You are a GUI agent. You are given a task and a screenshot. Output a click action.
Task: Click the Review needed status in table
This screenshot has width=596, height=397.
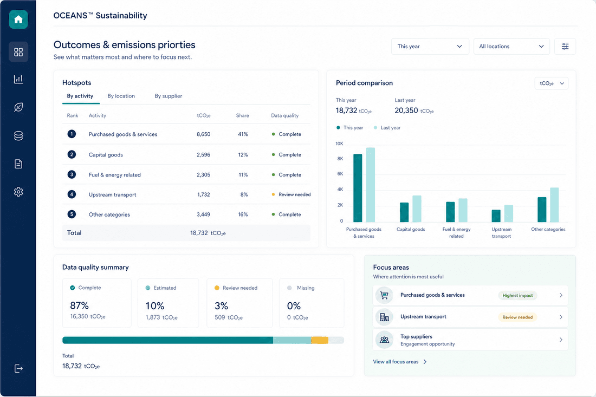point(291,194)
